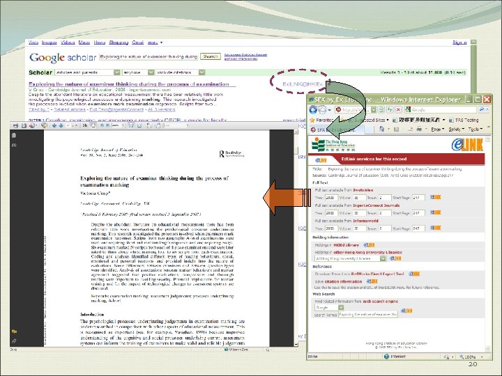Click the Google search magnifier in IE
502x376 pixels.
pos(482,110)
